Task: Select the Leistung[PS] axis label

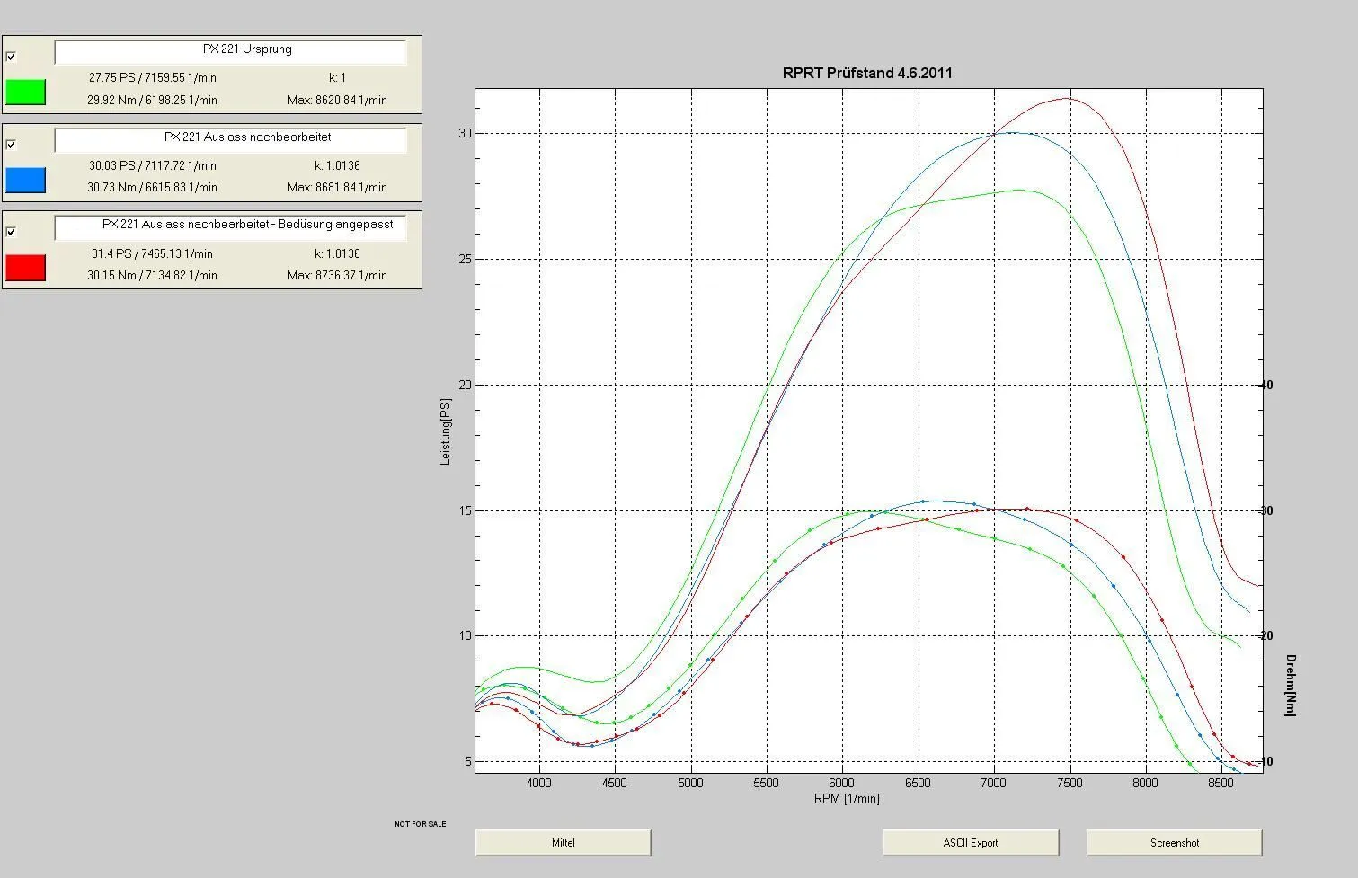Action: coord(445,431)
